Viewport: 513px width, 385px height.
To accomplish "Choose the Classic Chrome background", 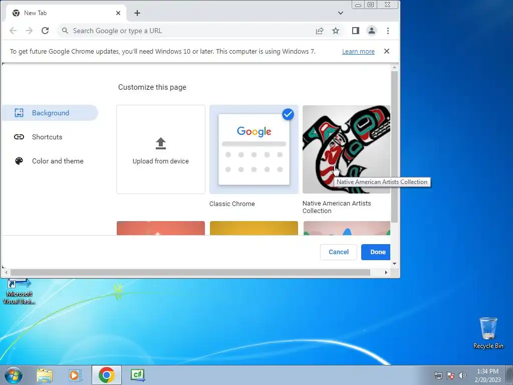I will pyautogui.click(x=254, y=149).
